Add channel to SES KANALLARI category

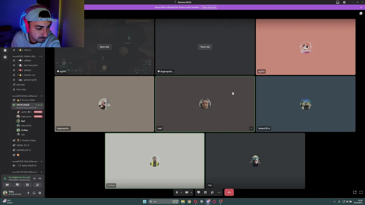[41, 96]
